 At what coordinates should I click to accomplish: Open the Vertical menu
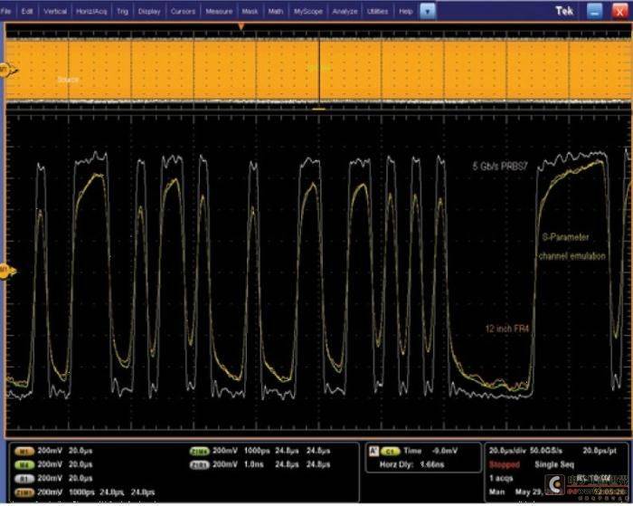click(55, 12)
